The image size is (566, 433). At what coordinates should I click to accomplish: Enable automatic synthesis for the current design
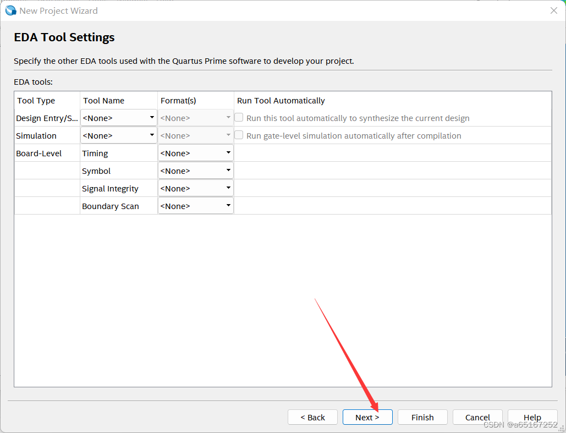tap(239, 117)
